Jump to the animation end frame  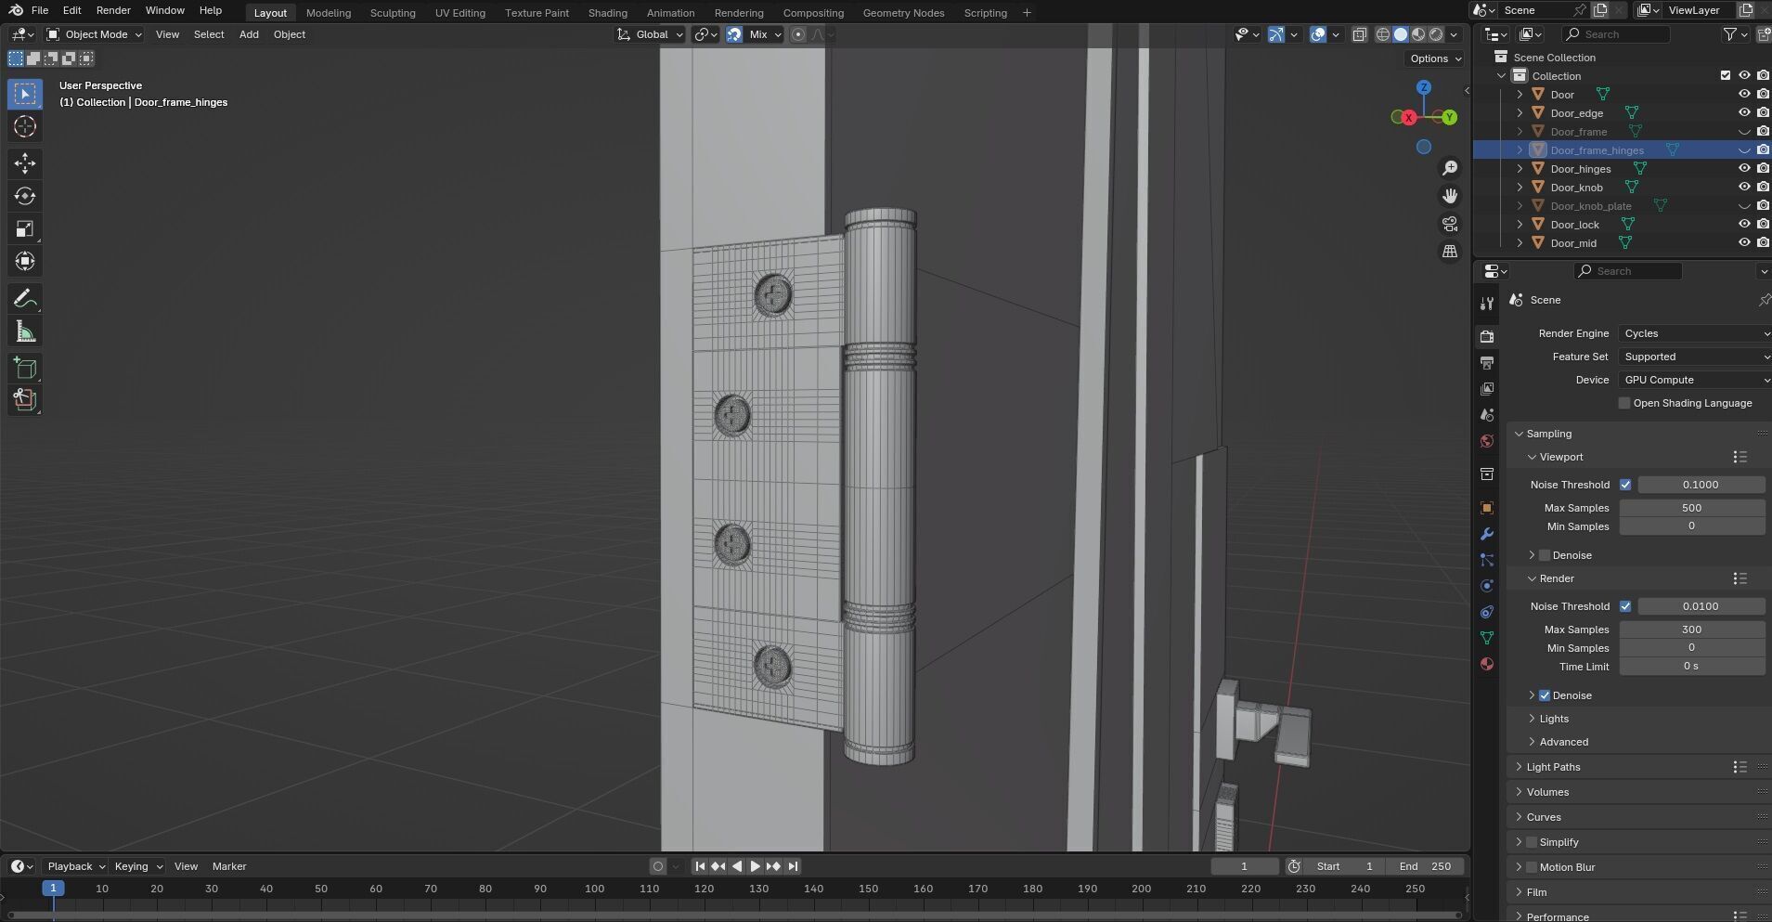pos(793,866)
